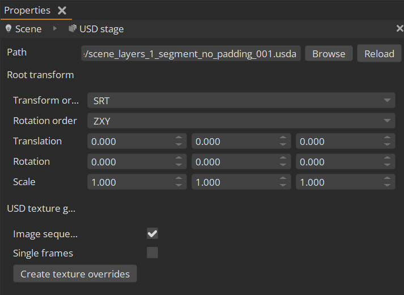Click the stepper arrows on Scale Y
The height and width of the screenshot is (295, 404).
coord(284,182)
